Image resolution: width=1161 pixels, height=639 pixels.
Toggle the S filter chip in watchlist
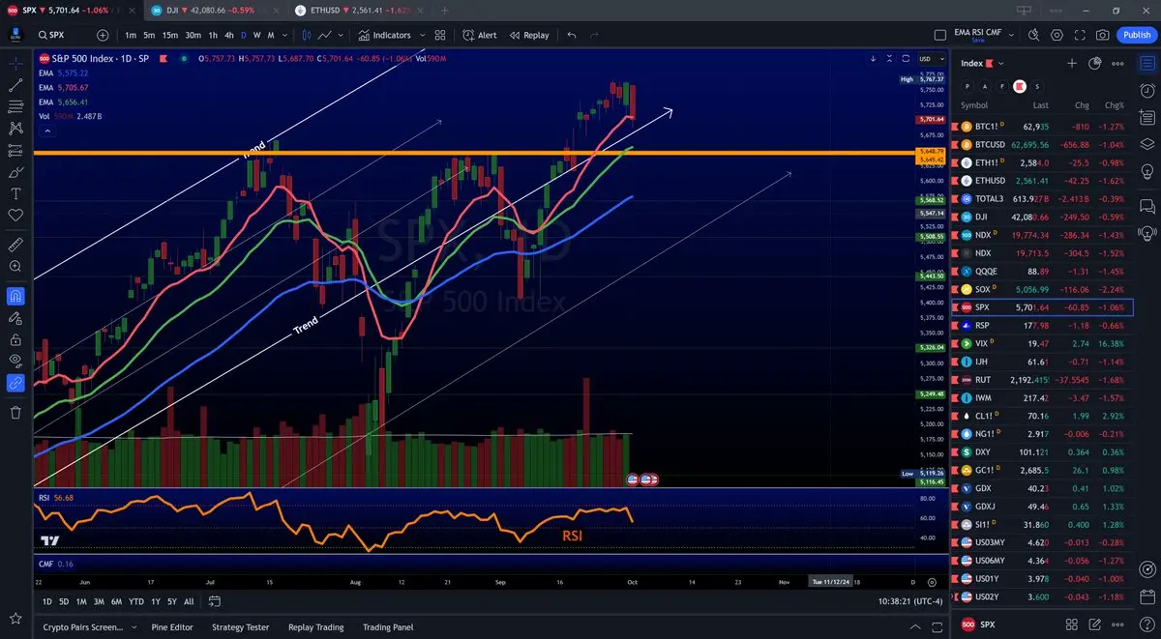(x=1036, y=86)
